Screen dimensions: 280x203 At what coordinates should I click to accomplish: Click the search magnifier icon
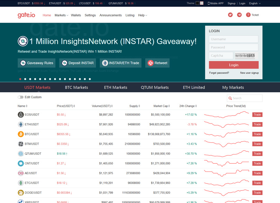[x=230, y=98]
